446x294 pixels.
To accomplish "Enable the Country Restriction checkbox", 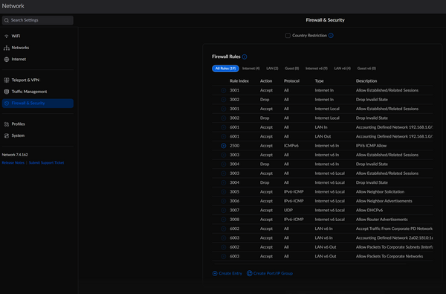I will pos(288,36).
